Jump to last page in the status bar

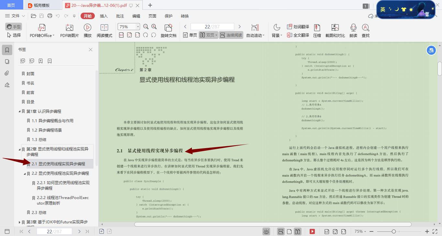click(x=87, y=231)
